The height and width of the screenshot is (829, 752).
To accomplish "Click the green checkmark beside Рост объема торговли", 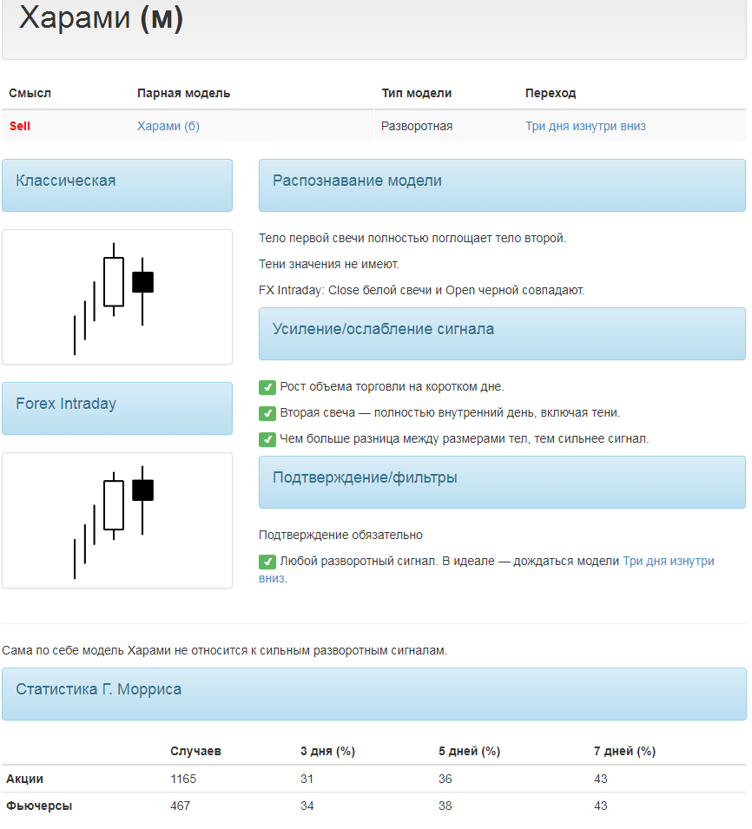I will 267,387.
